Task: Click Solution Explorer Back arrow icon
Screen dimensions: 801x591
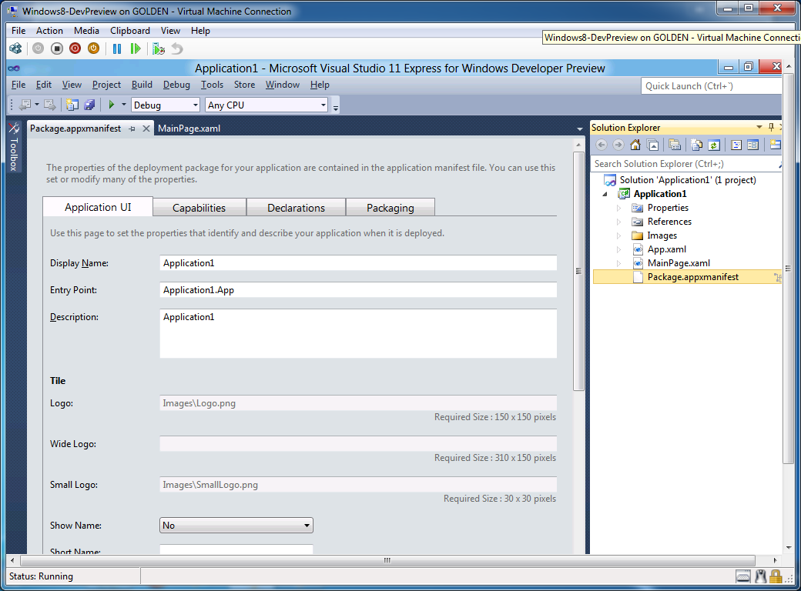Action: click(602, 145)
